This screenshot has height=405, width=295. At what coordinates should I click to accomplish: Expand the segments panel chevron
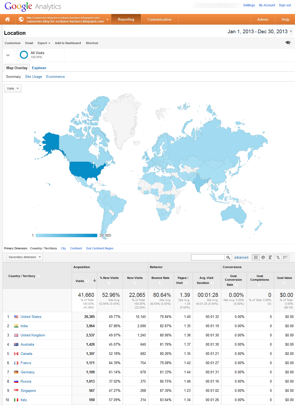8,55
